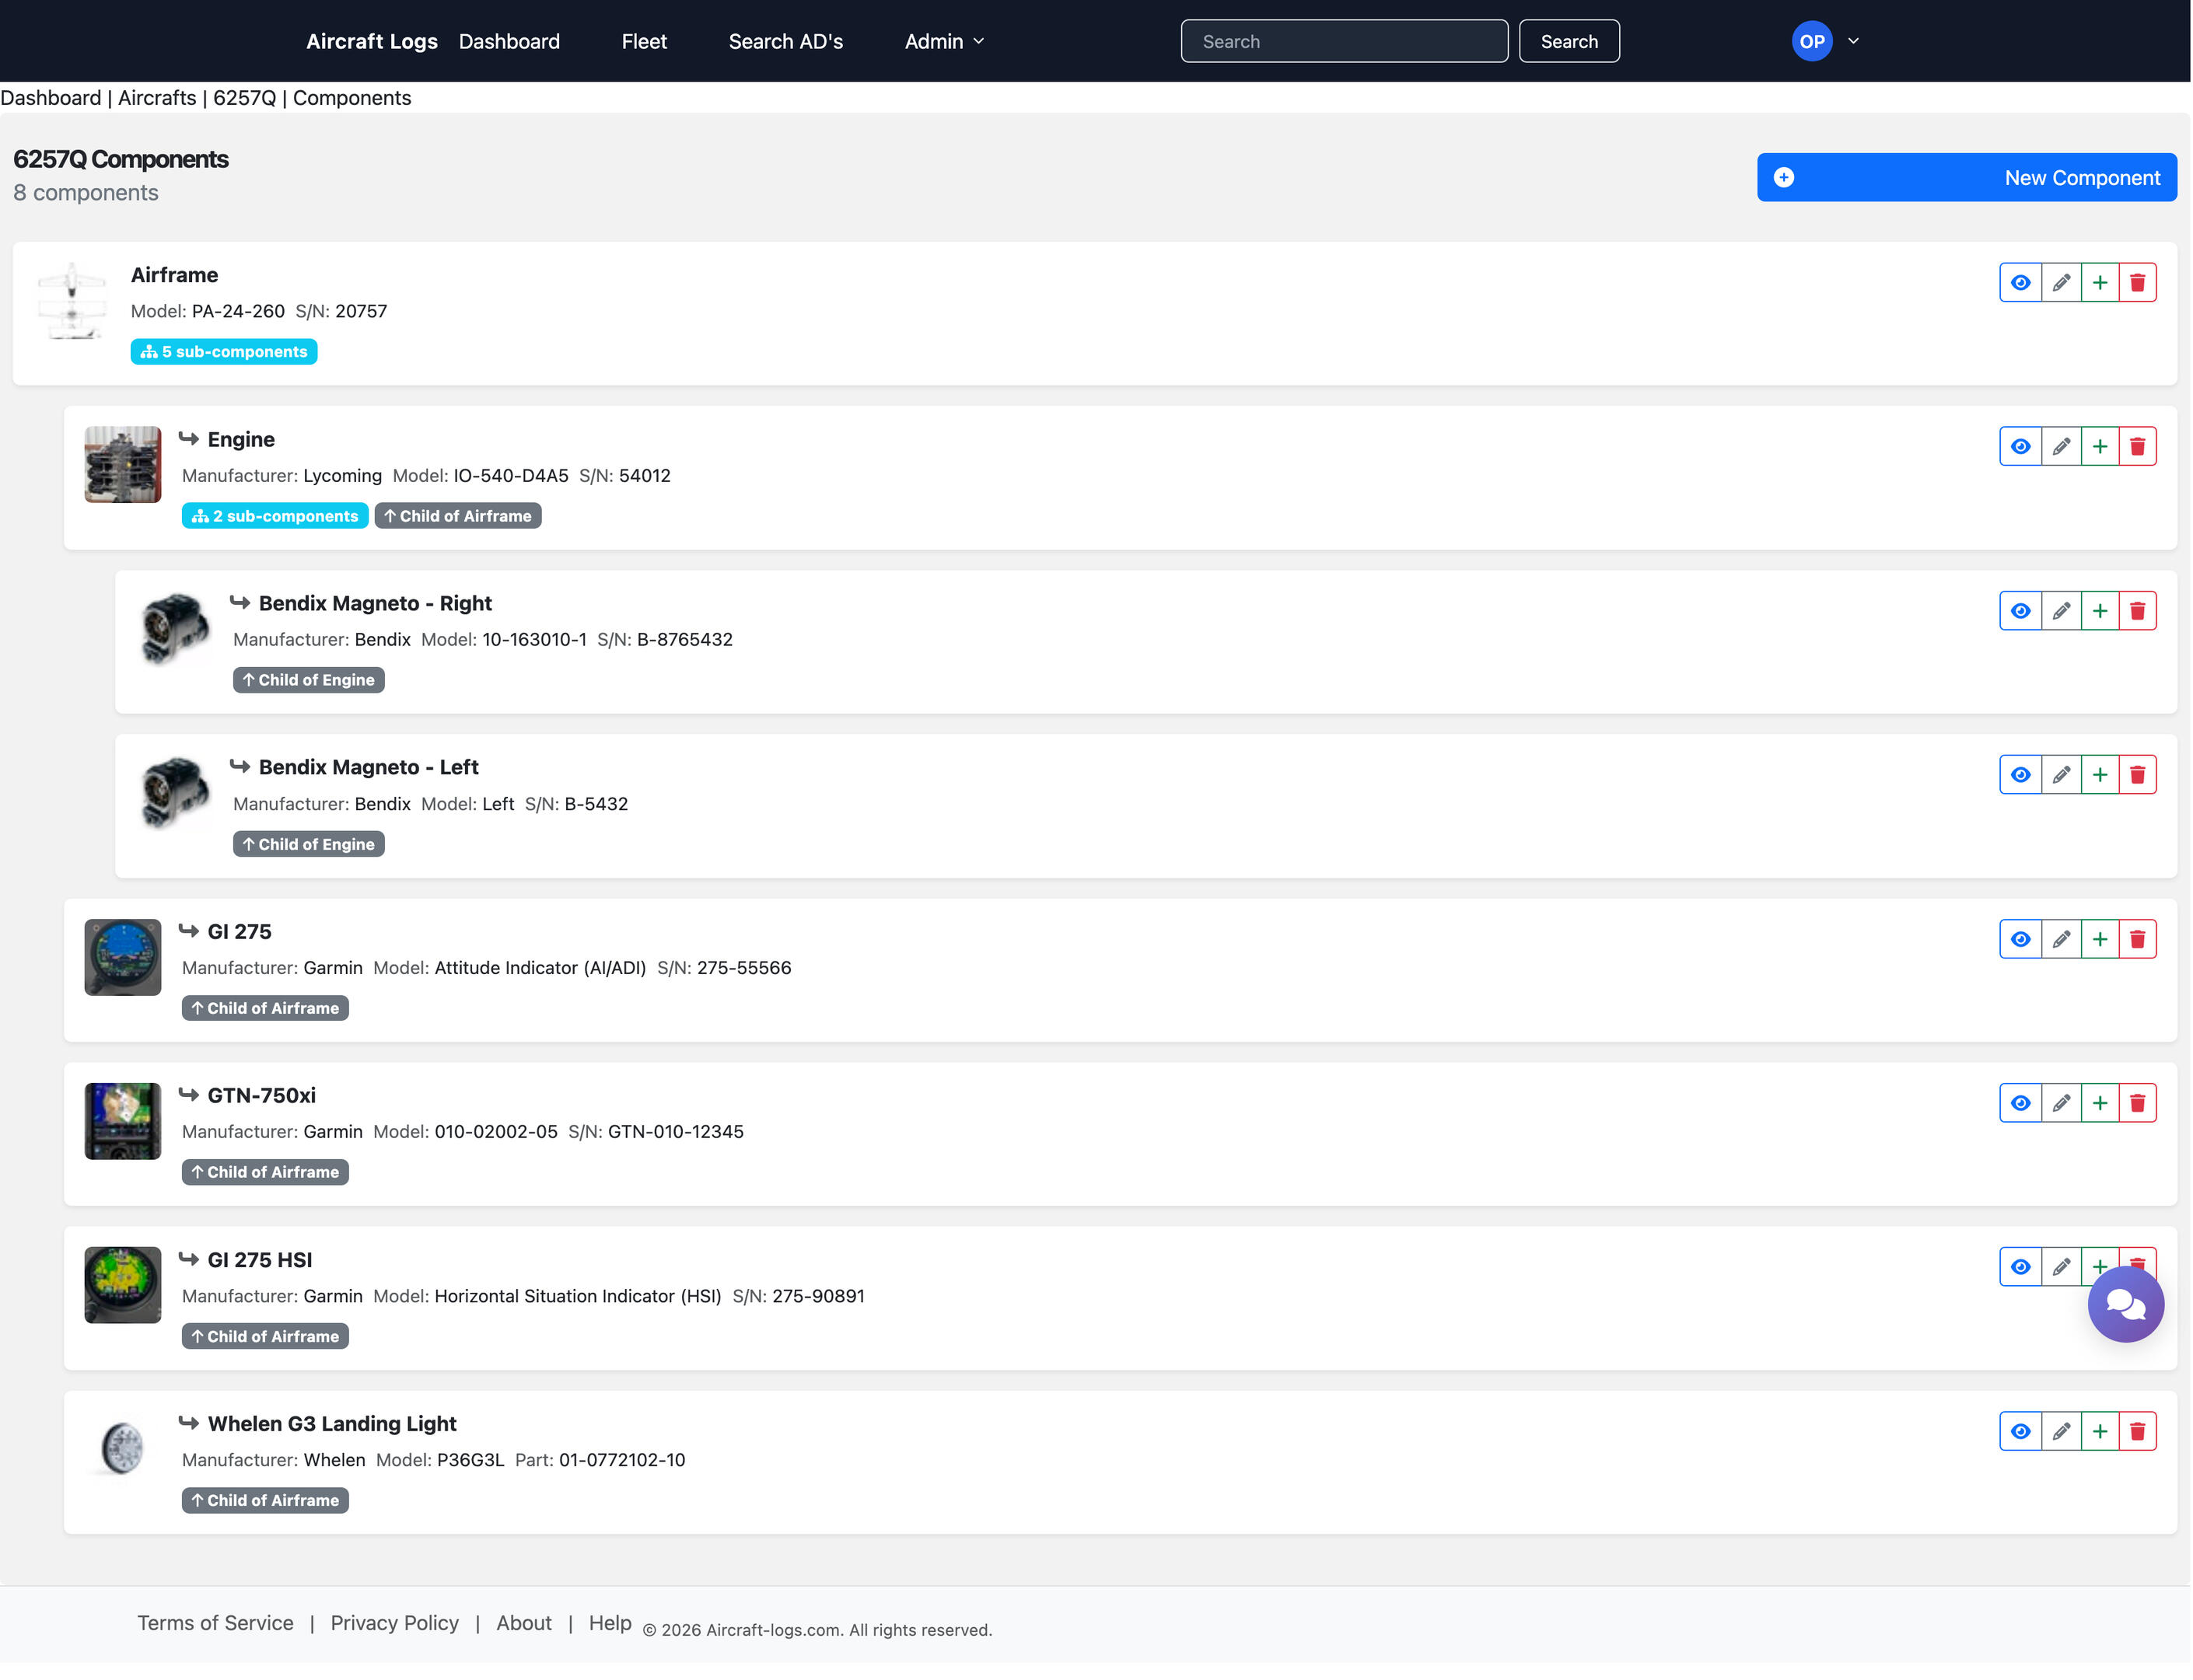2193x1680 pixels.
Task: Click the New Component button
Action: point(1966,178)
